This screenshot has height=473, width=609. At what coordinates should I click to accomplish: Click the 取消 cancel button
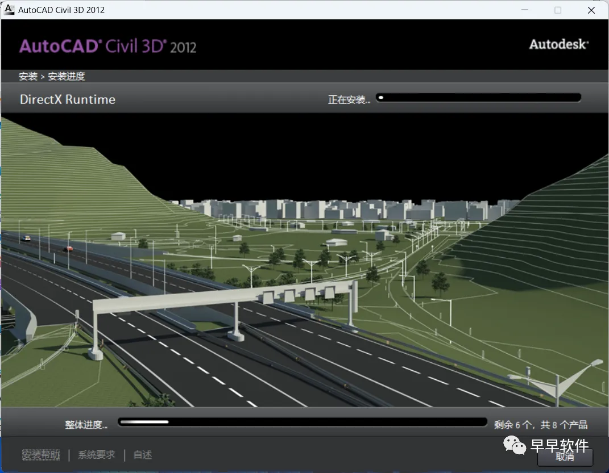tap(565, 457)
